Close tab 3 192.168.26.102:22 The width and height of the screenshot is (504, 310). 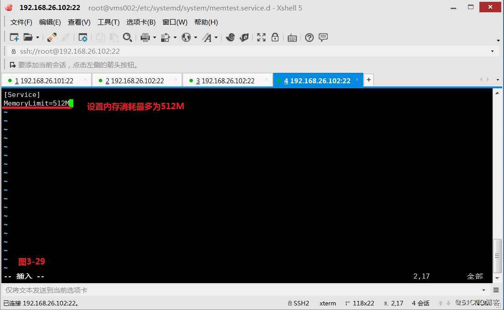click(x=266, y=80)
